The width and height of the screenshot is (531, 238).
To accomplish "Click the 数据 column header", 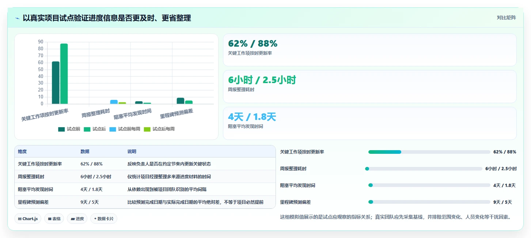I will pyautogui.click(x=85, y=152).
